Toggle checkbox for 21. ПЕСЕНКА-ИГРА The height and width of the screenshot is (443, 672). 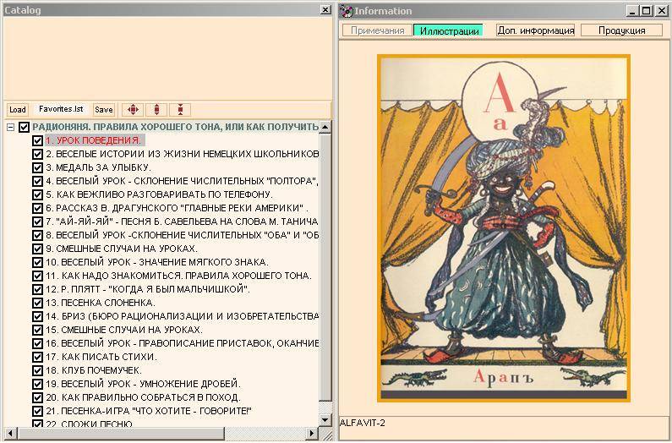[x=37, y=411]
